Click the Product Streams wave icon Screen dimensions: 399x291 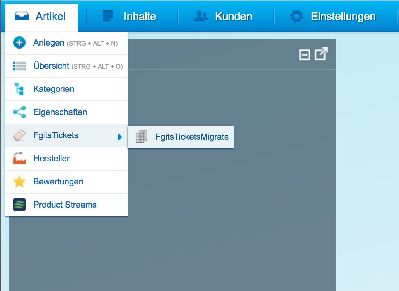click(19, 205)
